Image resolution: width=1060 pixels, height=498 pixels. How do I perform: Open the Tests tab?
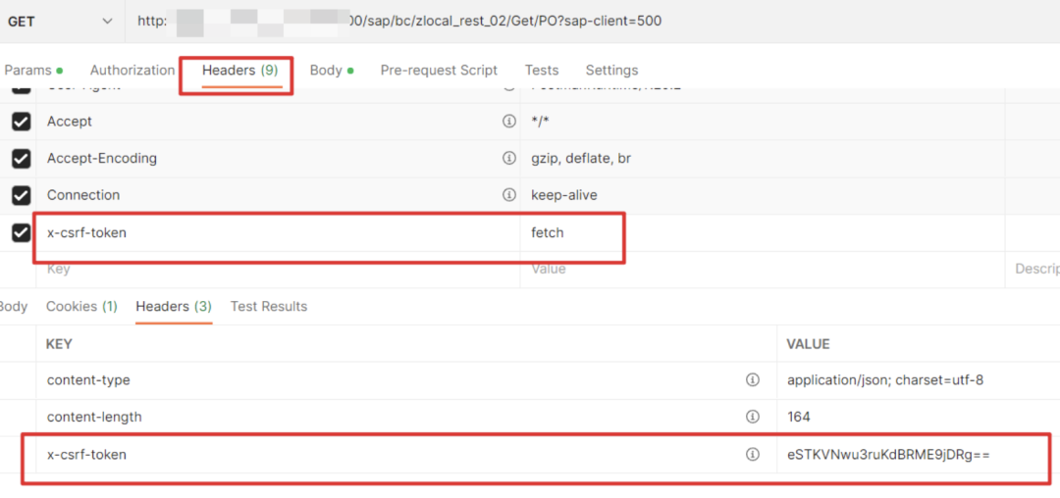[x=541, y=71]
